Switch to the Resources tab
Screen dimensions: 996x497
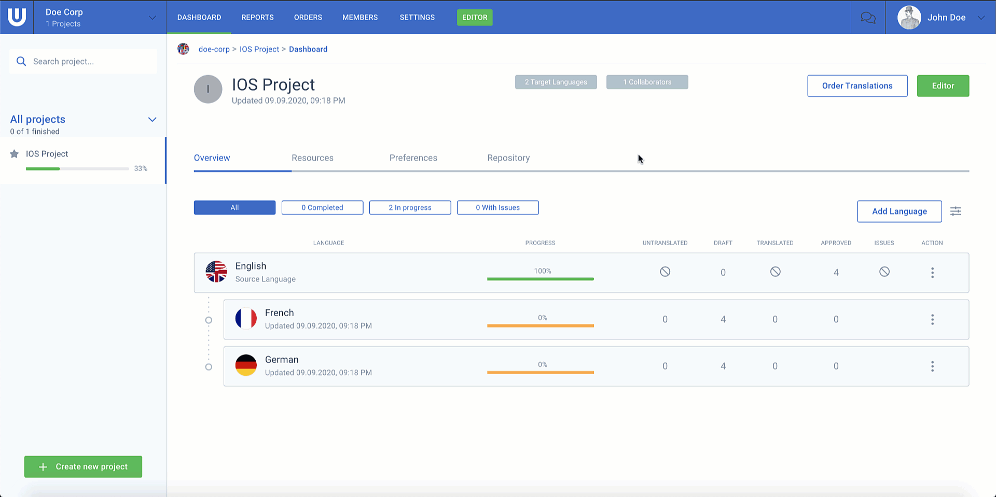pyautogui.click(x=312, y=158)
